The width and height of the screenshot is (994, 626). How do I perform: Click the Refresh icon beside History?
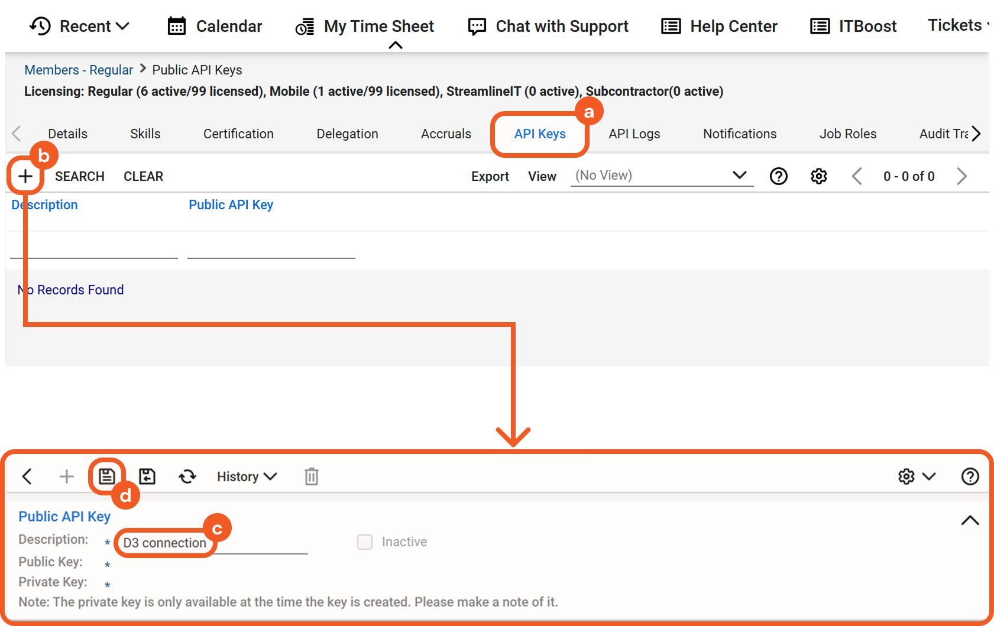tap(187, 476)
